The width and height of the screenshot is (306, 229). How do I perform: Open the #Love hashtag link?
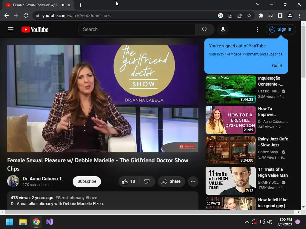pyautogui.click(x=91, y=198)
